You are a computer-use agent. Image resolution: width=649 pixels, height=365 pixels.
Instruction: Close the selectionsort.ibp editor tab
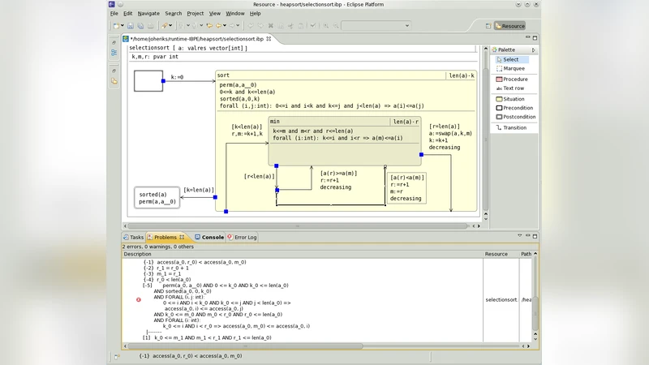pos(269,39)
